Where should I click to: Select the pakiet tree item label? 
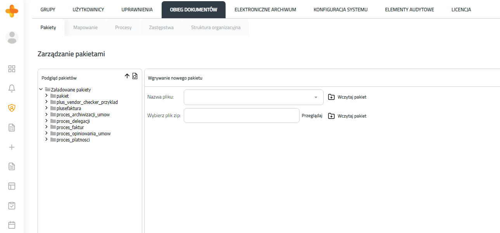[62, 96]
